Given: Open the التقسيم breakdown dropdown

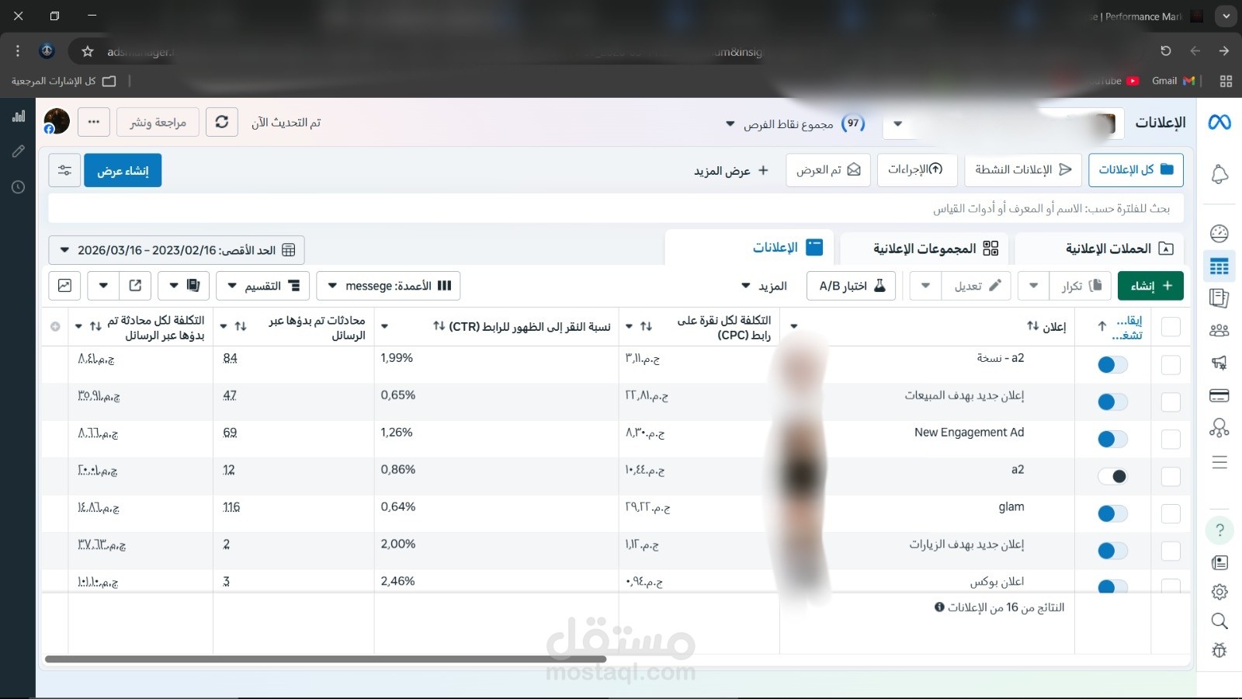Looking at the screenshot, I should [262, 286].
